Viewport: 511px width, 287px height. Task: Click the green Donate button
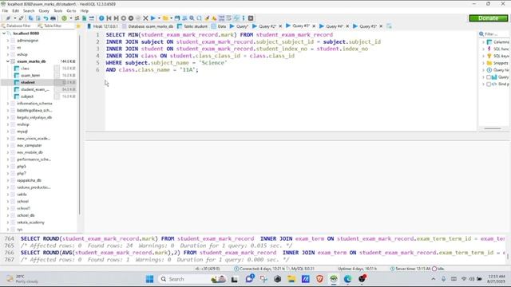click(488, 18)
